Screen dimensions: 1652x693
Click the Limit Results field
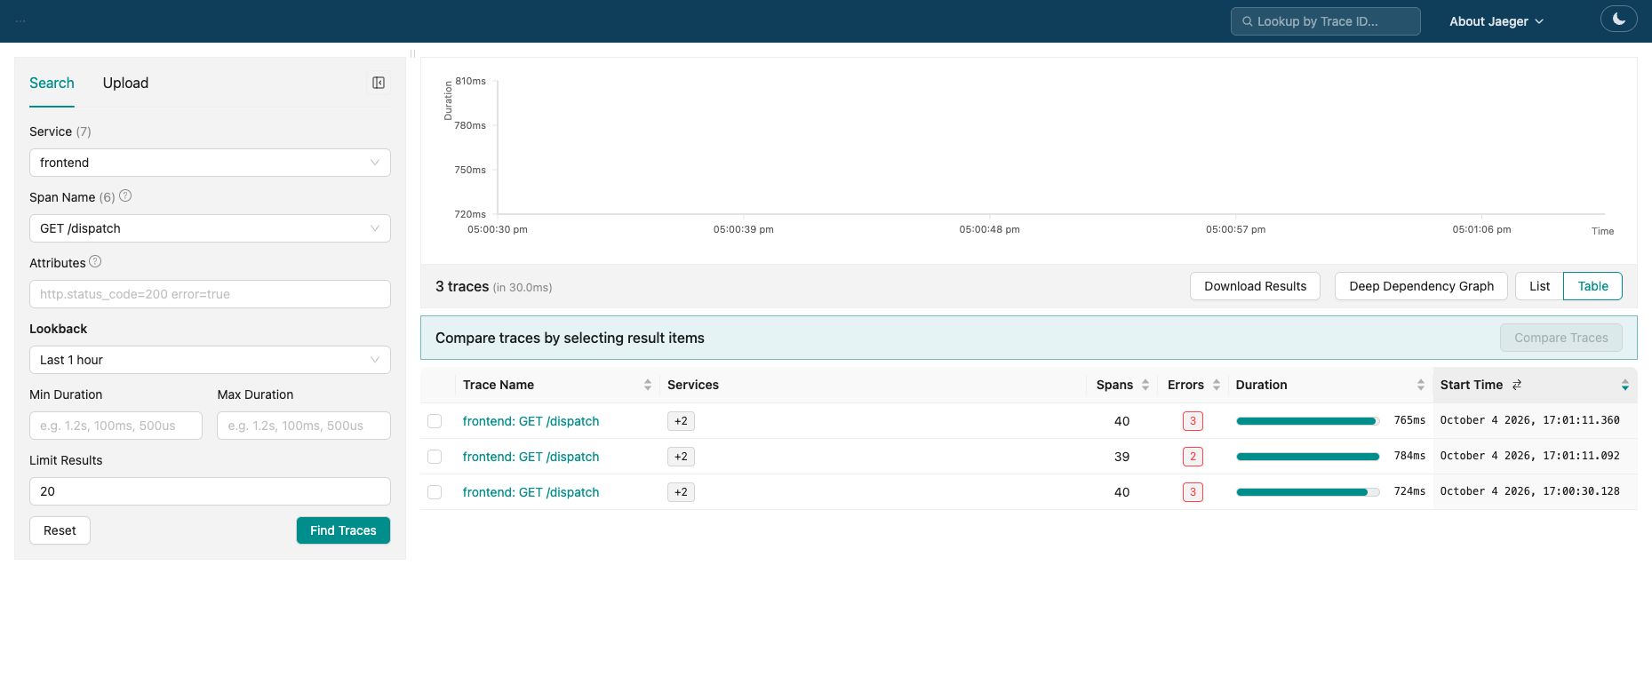(x=210, y=491)
